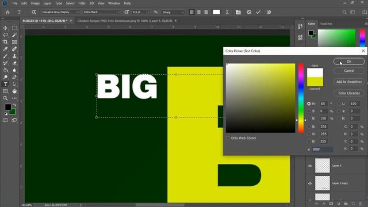The image size is (368, 207).
Task: Hide Layer 2 copy with eye icon
Action: coord(310,183)
